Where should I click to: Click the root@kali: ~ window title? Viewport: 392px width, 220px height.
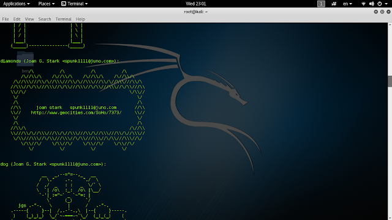[196, 12]
